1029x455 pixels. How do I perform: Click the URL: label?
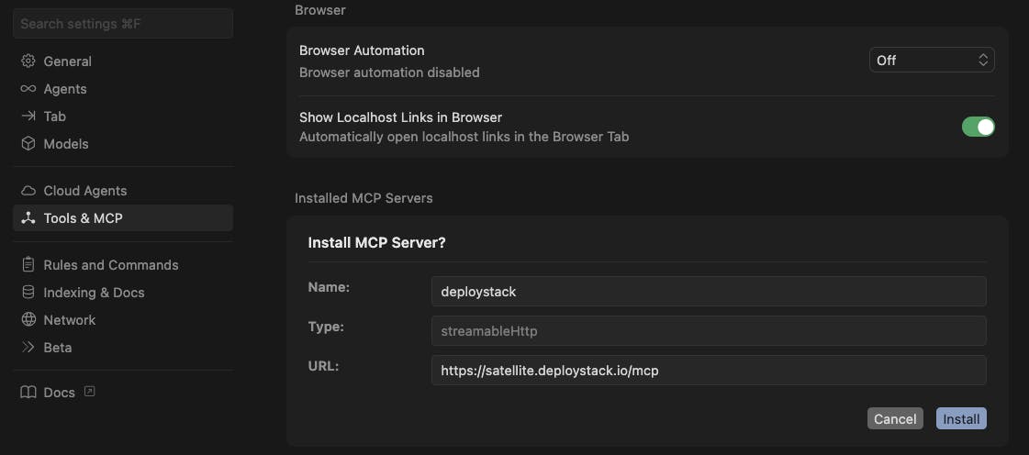coord(323,366)
